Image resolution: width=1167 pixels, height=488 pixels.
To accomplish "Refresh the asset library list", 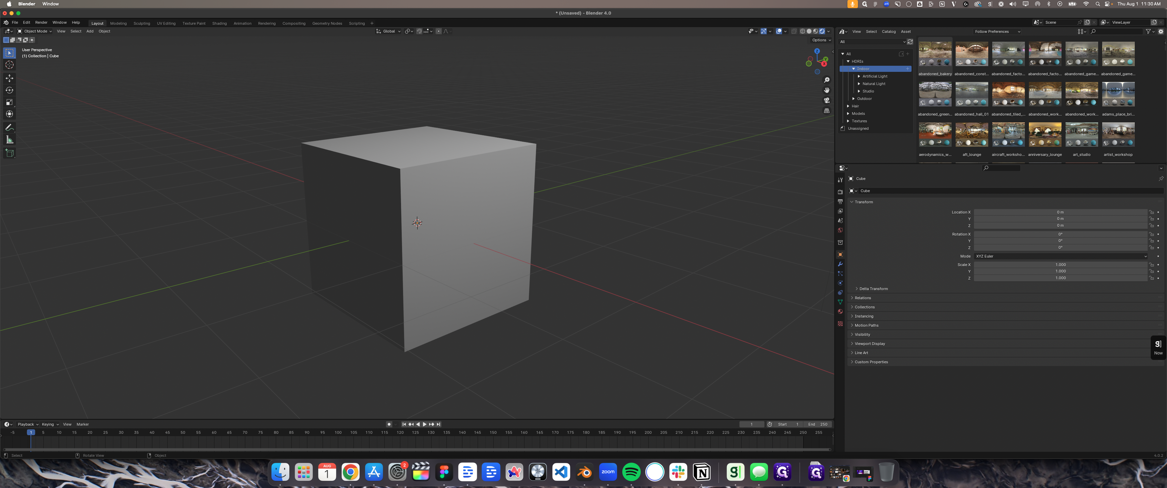I will coord(910,42).
